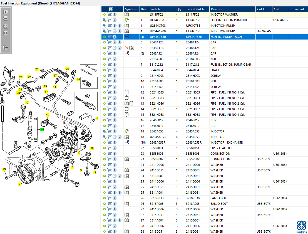
Task: Click green circular arrow in 2645A053 injector row
Action: click(x=127, y=131)
